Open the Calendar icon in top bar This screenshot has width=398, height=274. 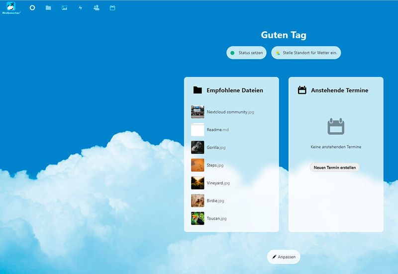pos(112,8)
